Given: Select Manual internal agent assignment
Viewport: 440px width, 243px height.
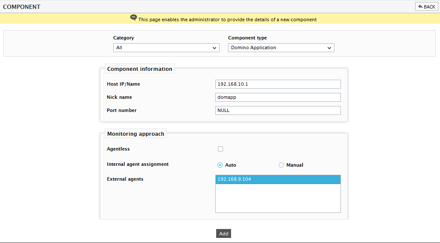Looking at the screenshot, I should (281, 165).
